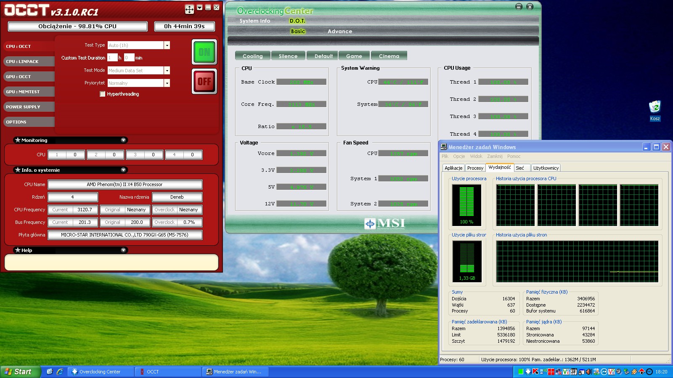Image resolution: width=673 pixels, height=378 pixels.
Task: Click the green square tray icon
Action: click(x=521, y=372)
